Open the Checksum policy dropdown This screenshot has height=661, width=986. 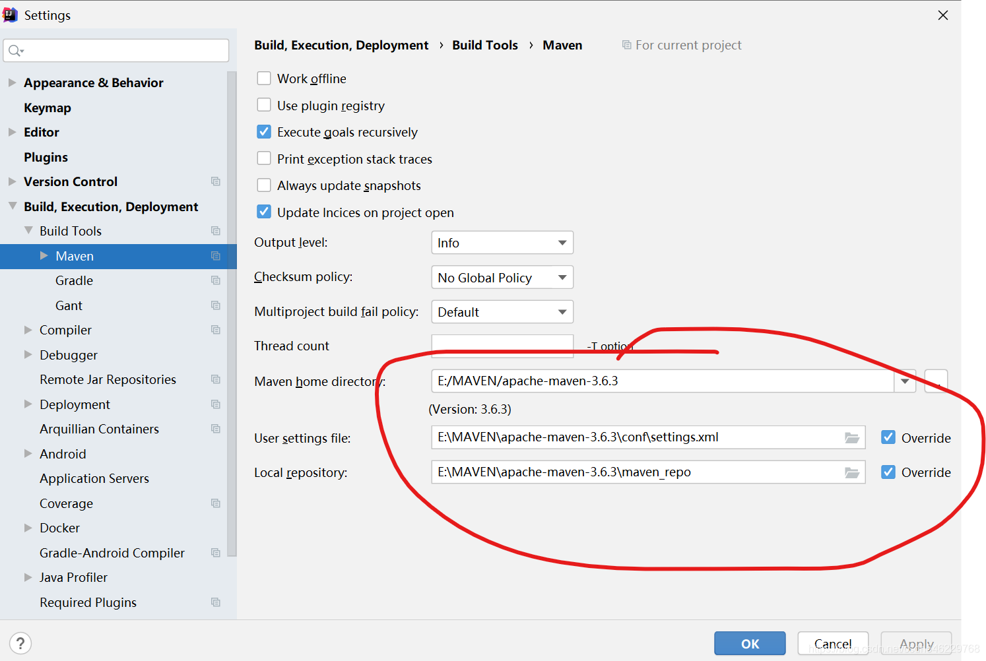[x=502, y=278]
